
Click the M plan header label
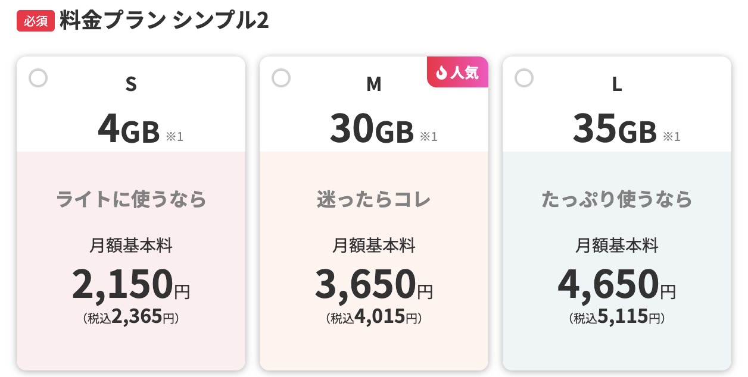373,84
